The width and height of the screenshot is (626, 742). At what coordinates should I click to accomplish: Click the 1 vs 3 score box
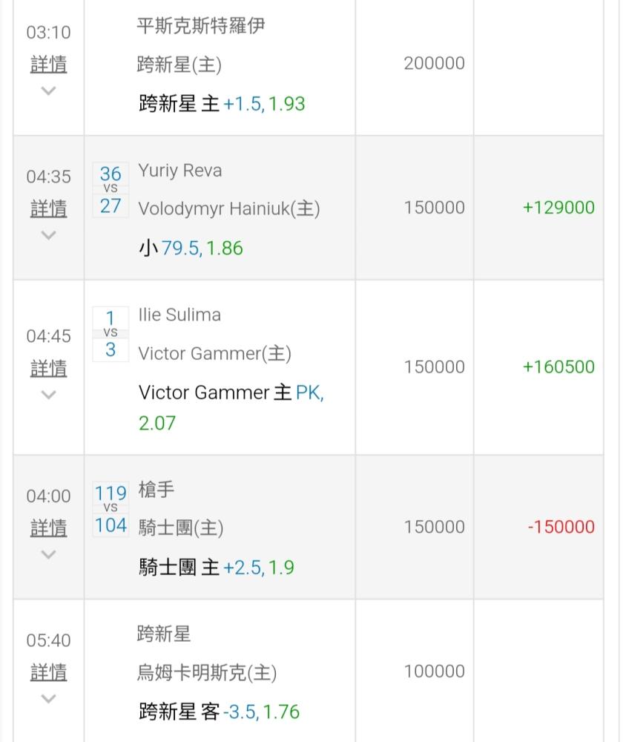point(111,334)
